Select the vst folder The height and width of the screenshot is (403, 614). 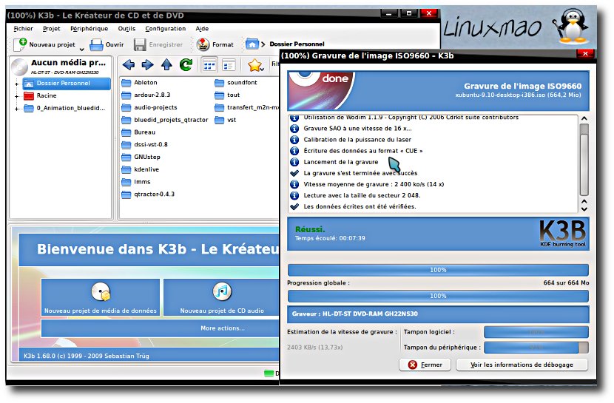(225, 120)
